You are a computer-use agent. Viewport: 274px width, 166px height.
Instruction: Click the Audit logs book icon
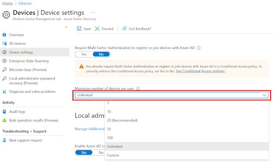(x=4, y=111)
